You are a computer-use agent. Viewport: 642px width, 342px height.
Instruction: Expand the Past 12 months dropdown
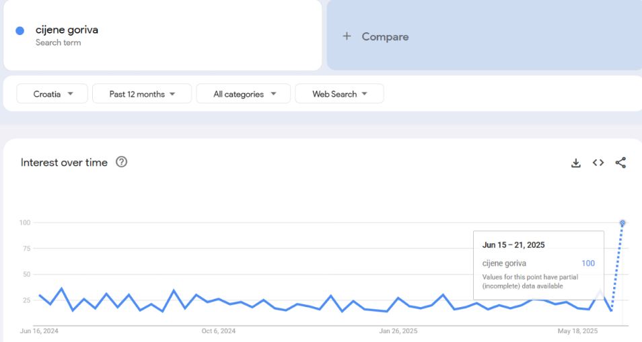tap(142, 93)
